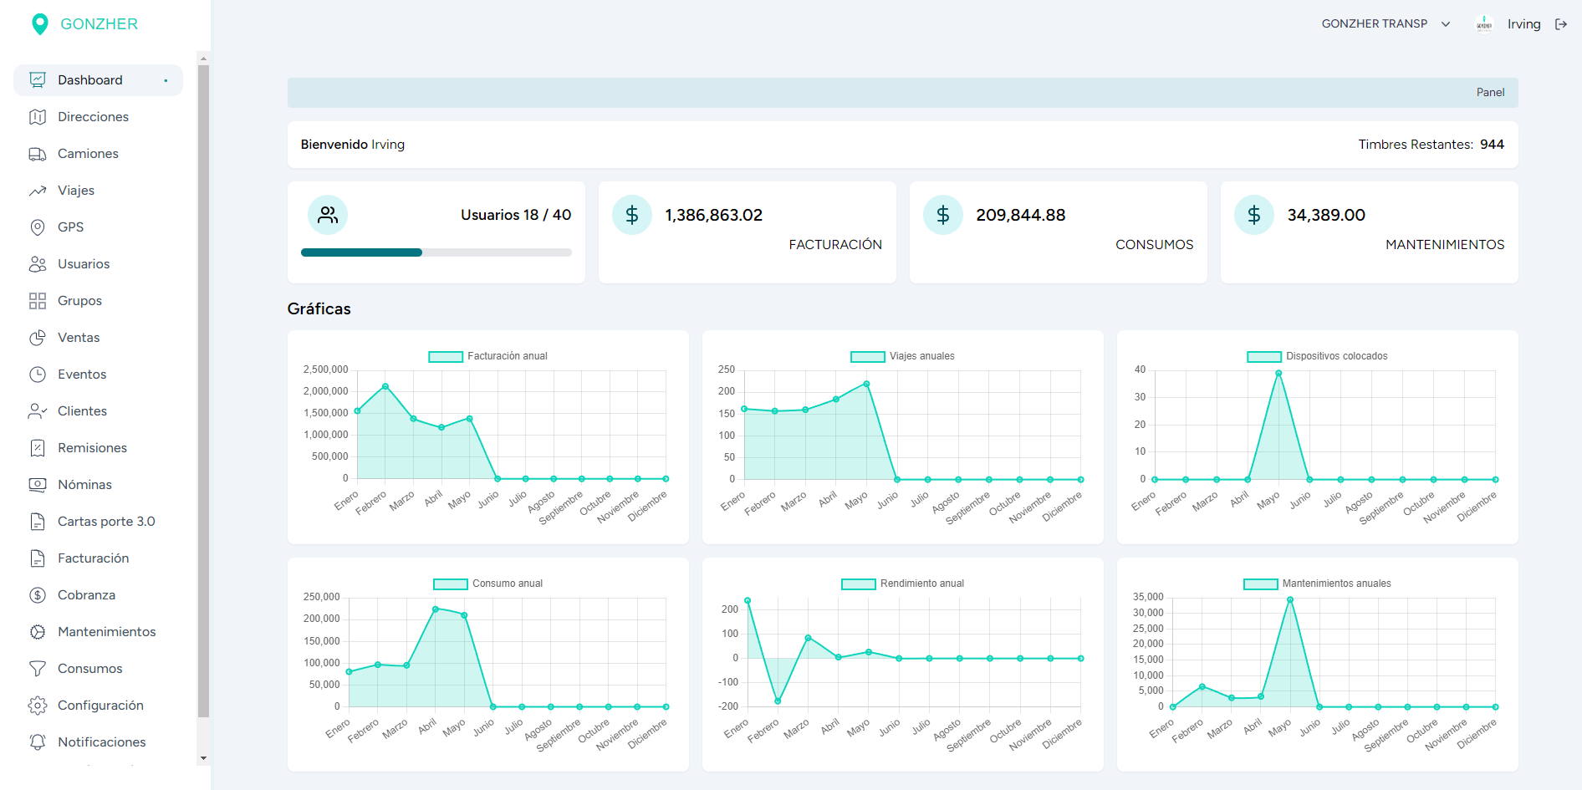Viewport: 1582px width, 790px height.
Task: Open the Cartas porte 3.0 menu item
Action: click(x=106, y=522)
